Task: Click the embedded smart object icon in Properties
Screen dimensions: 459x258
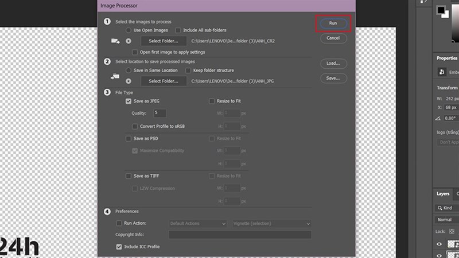Action: click(x=442, y=72)
